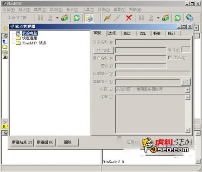Select 我的电脑 in site tree
202x172 pixels.
point(30,33)
